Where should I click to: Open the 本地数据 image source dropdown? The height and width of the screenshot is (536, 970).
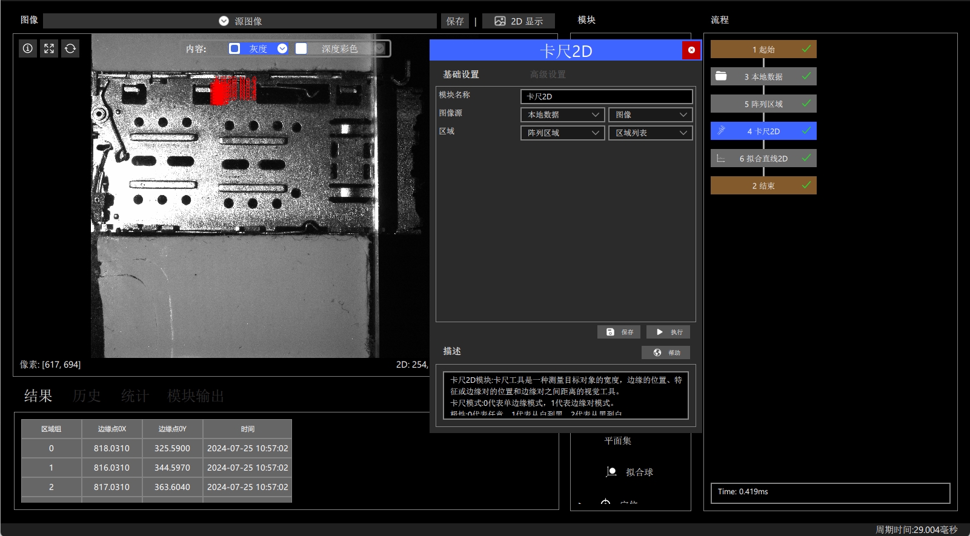(562, 114)
